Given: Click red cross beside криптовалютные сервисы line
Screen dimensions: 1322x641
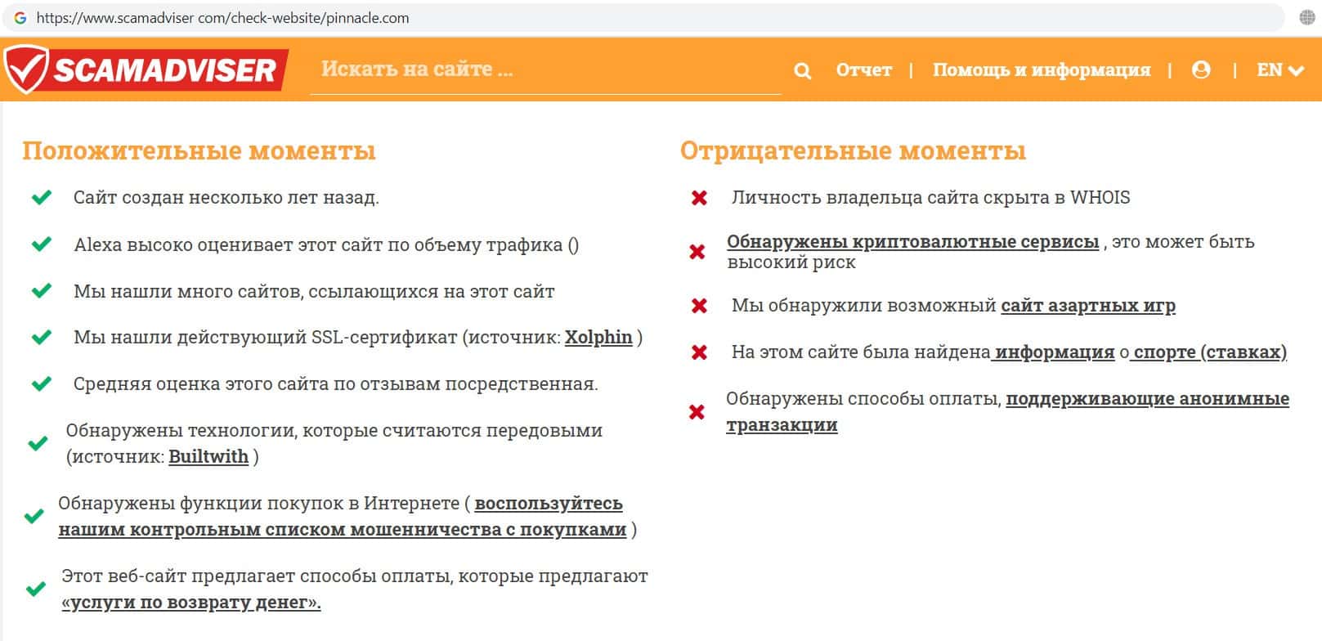Looking at the screenshot, I should click(697, 252).
